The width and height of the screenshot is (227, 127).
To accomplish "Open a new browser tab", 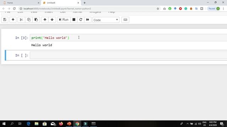I will coord(84,3).
